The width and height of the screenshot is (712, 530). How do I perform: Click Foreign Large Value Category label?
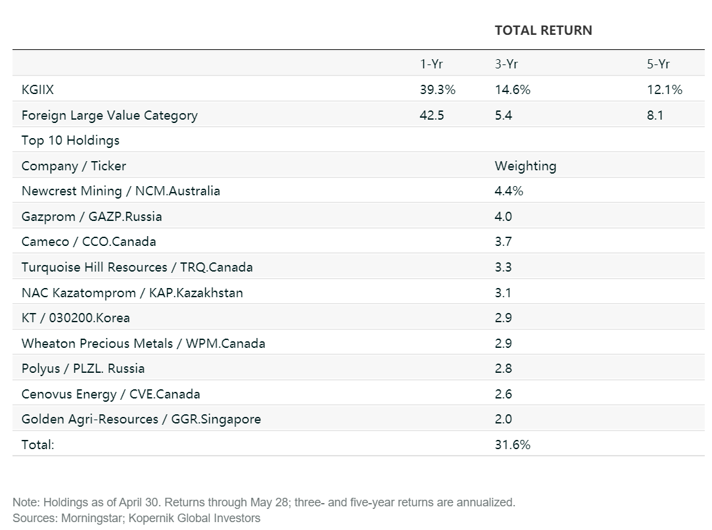coord(109,115)
